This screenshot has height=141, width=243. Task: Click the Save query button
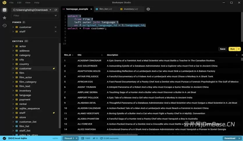(x=223, y=49)
